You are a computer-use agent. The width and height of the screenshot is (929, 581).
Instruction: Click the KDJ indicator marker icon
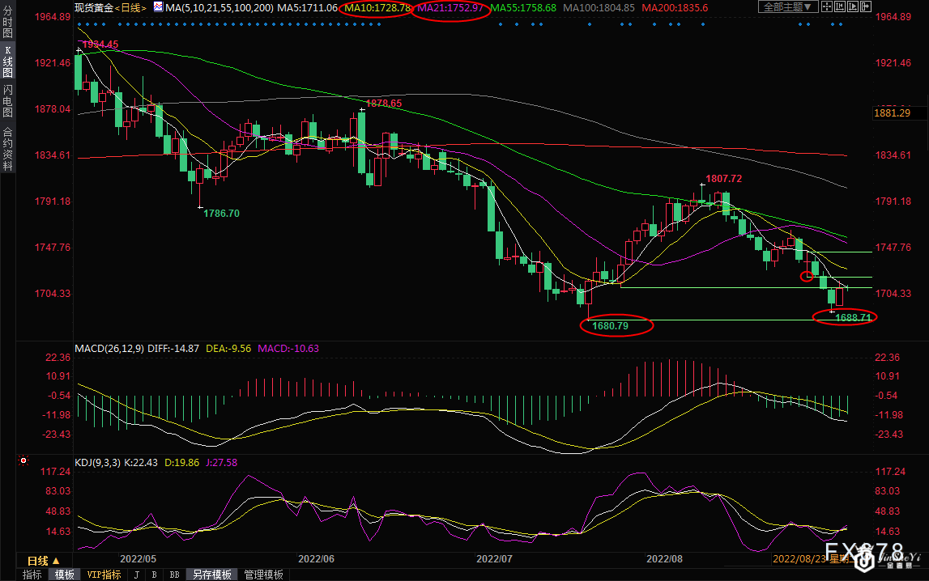[23, 462]
